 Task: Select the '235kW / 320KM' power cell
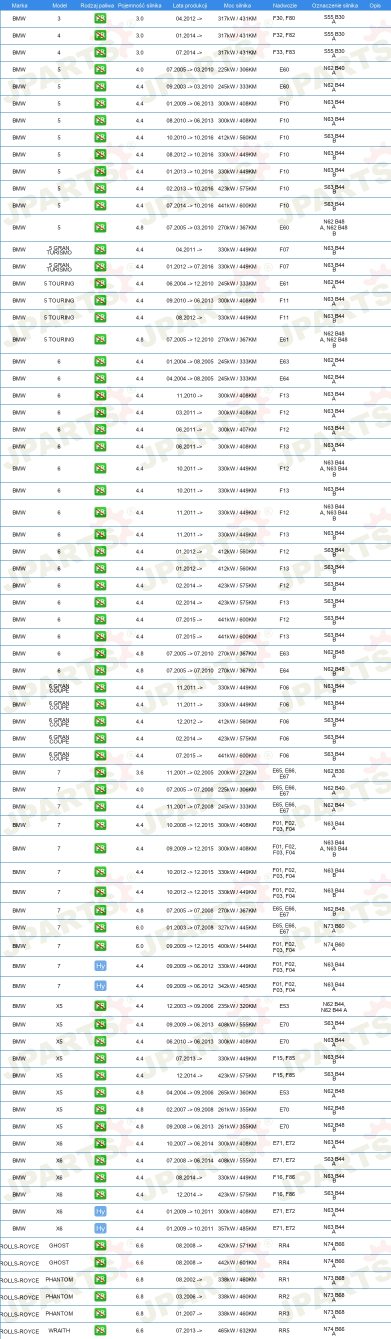(x=237, y=1006)
